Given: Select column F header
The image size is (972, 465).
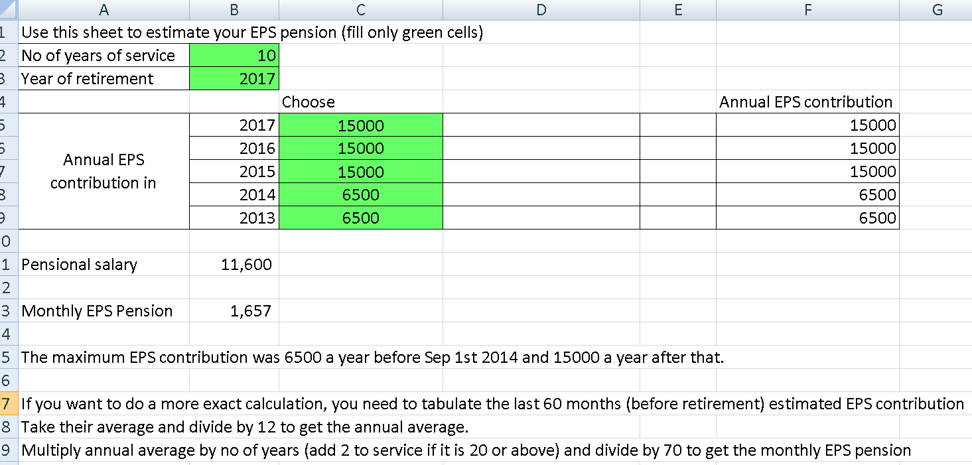Looking at the screenshot, I should pos(807,9).
